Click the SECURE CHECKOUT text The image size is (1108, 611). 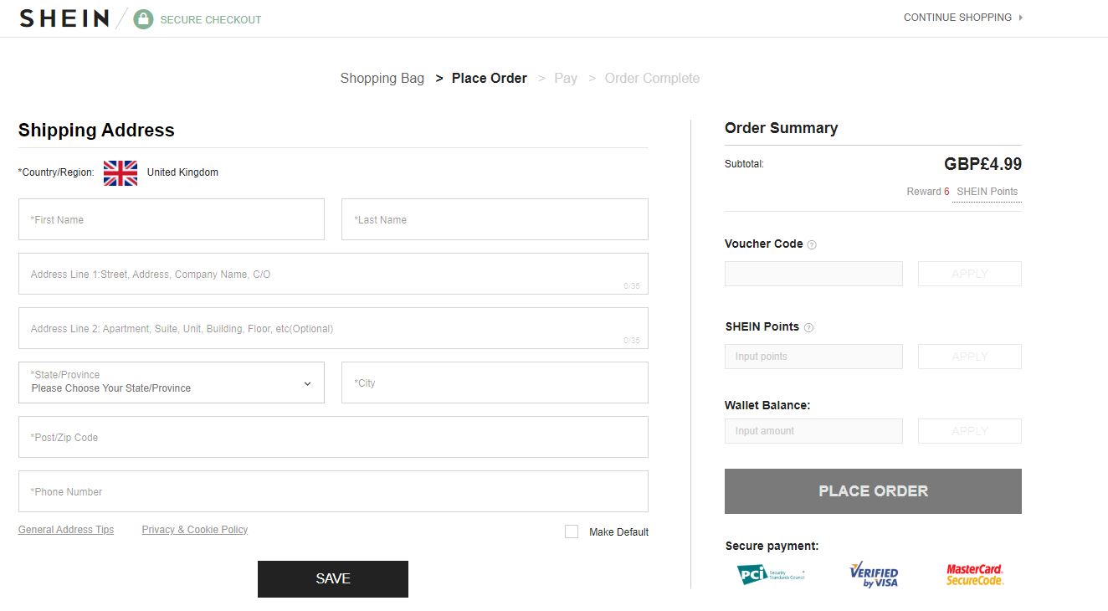click(x=211, y=20)
